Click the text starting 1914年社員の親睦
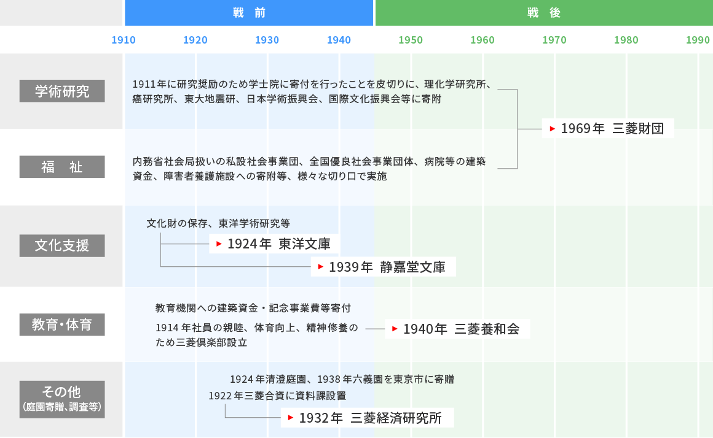The height and width of the screenshot is (438, 713). pos(257,335)
